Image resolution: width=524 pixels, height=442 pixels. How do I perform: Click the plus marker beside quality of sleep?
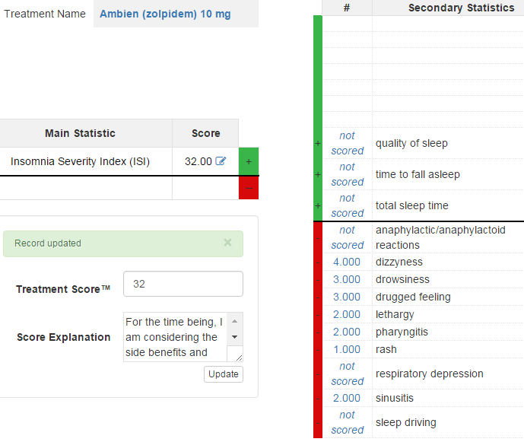pyautogui.click(x=318, y=144)
